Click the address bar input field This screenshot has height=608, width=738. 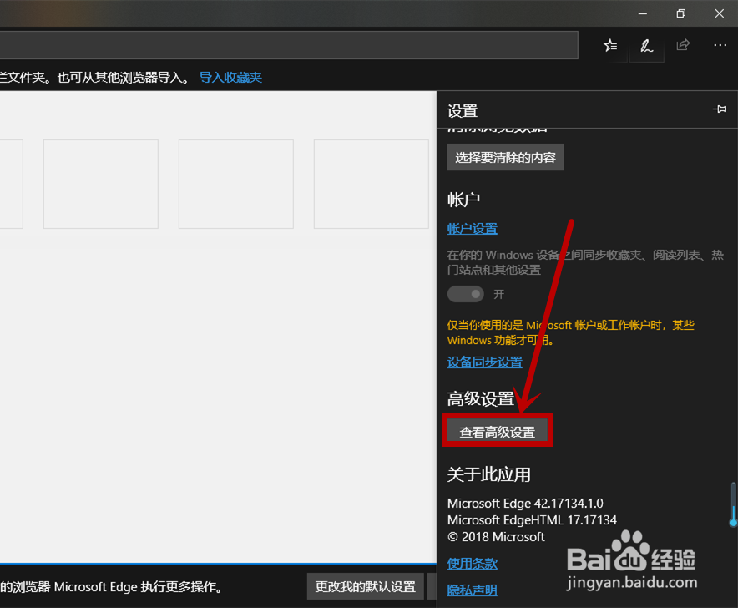[x=289, y=45]
